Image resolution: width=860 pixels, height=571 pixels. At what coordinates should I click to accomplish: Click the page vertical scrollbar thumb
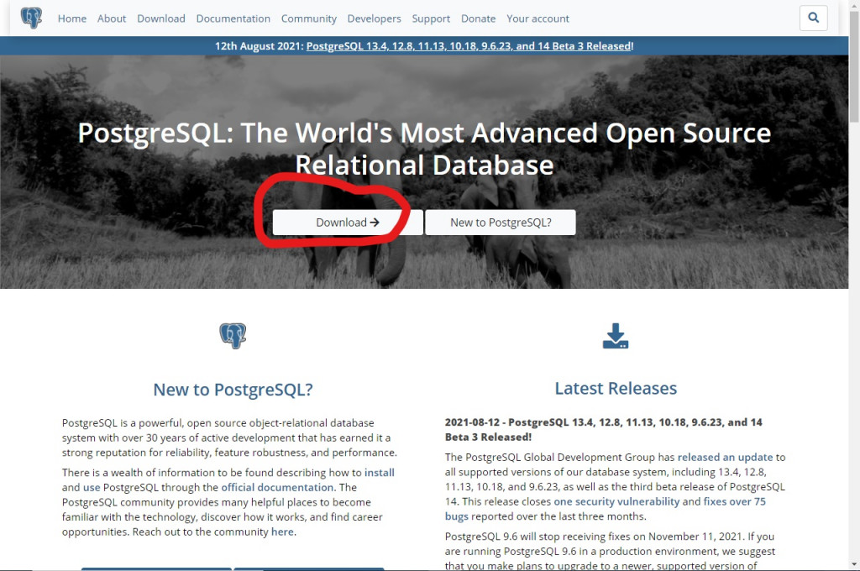pos(854,65)
